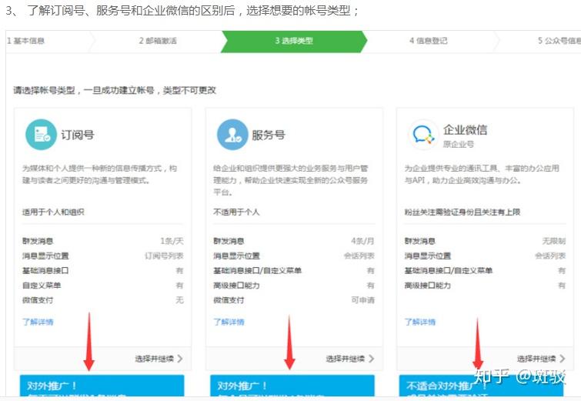Open 了解详情 link under 服务号
The height and width of the screenshot is (401, 581).
pos(229,322)
